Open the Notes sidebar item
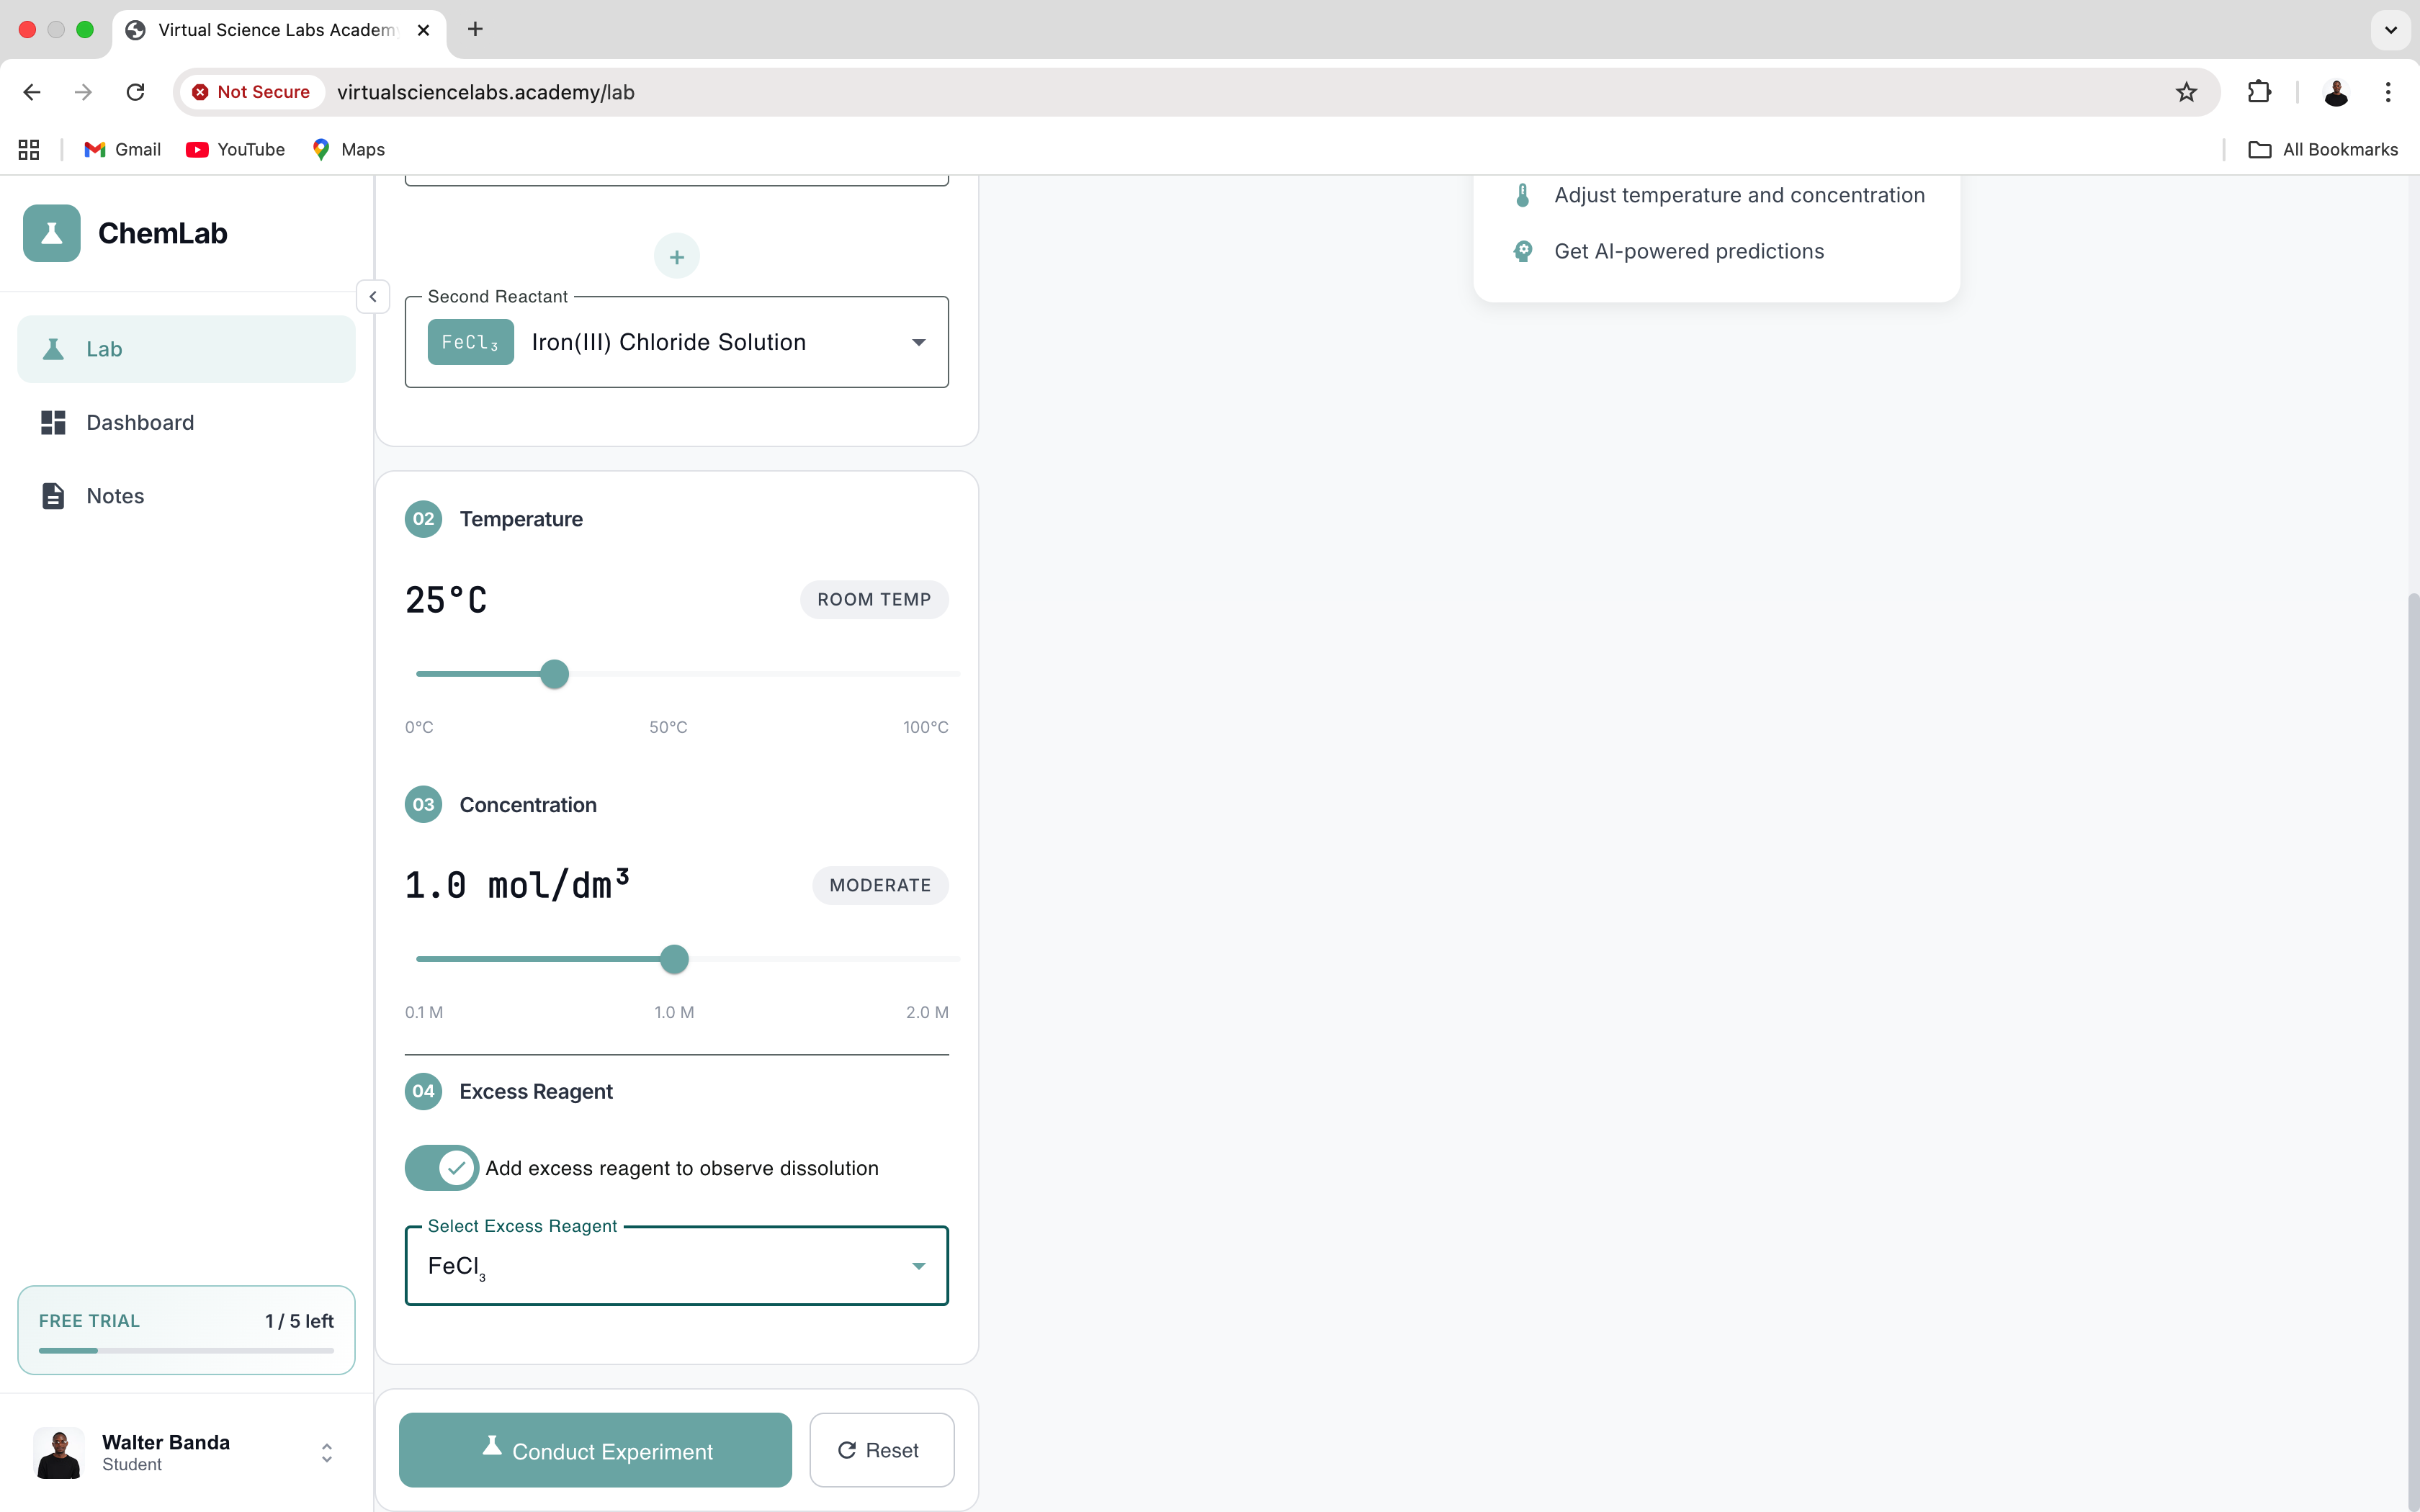 115,496
